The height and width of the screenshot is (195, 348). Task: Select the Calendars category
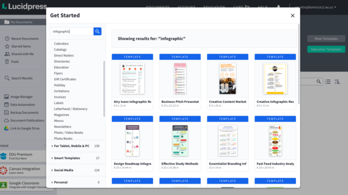point(61,43)
